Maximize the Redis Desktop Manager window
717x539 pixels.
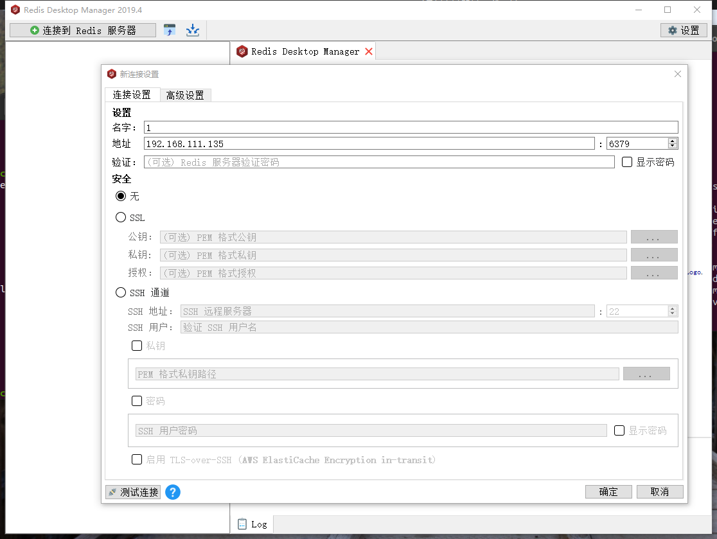click(x=667, y=10)
